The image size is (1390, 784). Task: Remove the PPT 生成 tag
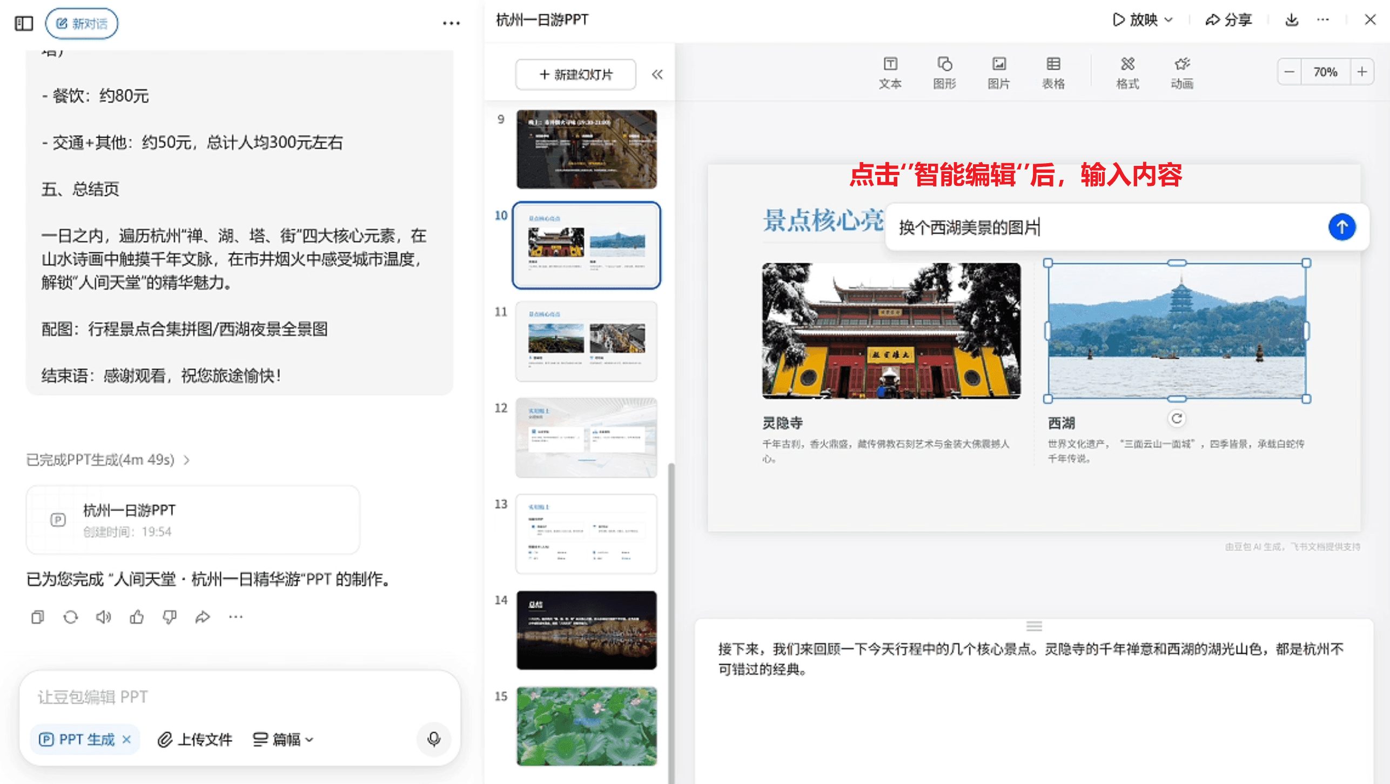click(127, 739)
